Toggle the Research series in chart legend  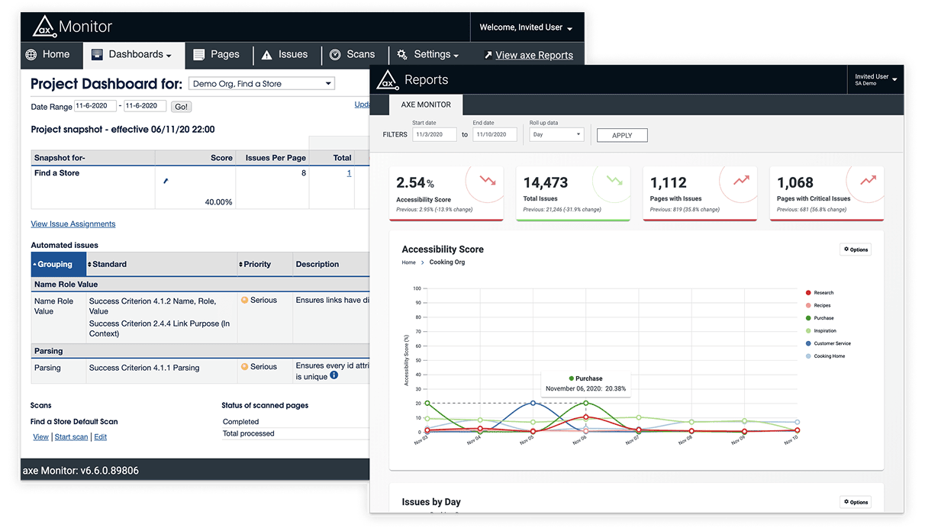point(823,293)
